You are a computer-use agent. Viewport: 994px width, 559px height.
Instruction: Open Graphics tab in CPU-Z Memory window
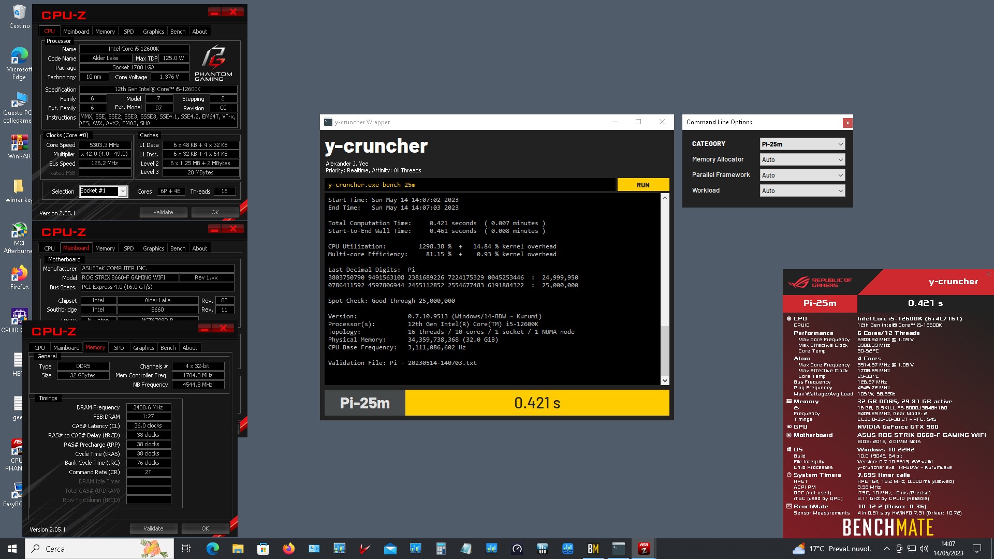click(x=144, y=348)
